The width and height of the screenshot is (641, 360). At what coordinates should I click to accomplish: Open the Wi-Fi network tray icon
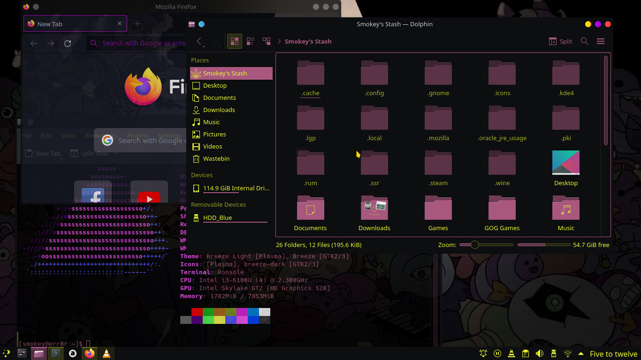pos(568,353)
